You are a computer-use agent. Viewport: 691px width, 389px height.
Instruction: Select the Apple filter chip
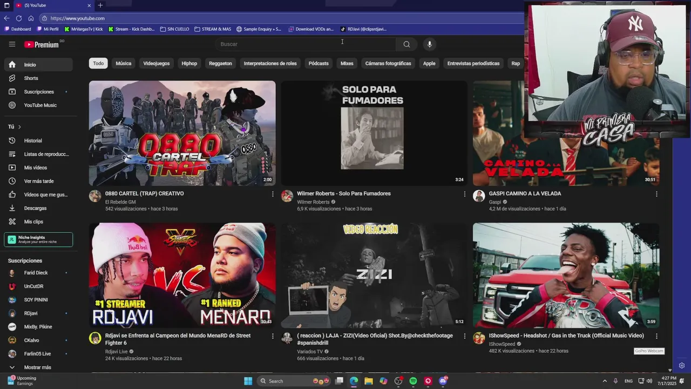click(429, 63)
